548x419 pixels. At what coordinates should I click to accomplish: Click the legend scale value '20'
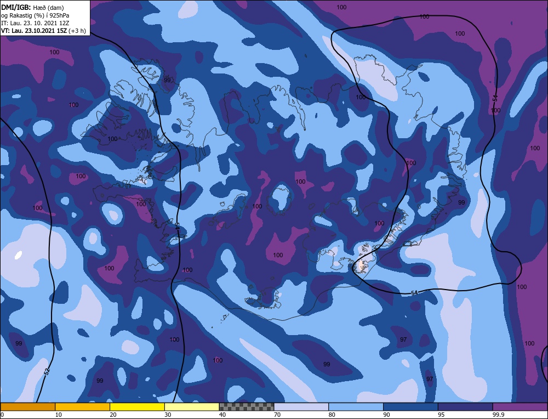(113, 415)
